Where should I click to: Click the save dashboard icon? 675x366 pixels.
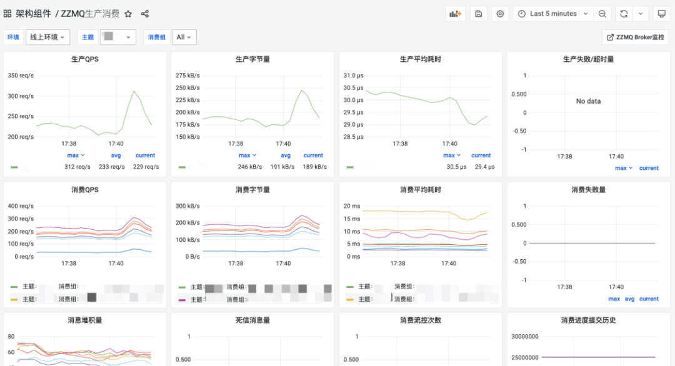point(478,13)
